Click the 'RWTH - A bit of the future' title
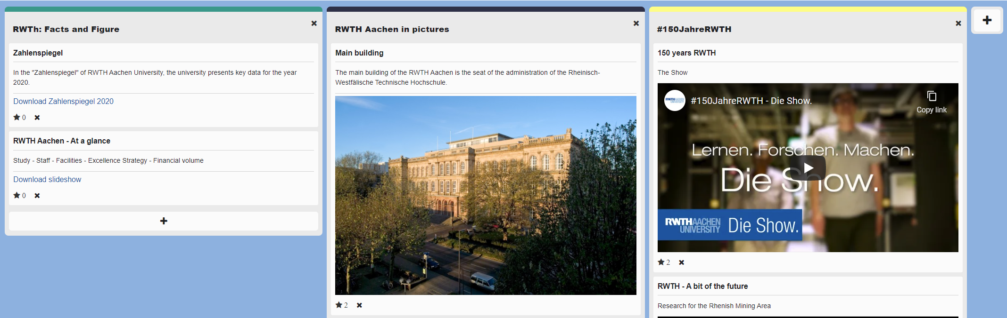This screenshot has height=318, width=1007. click(702, 286)
